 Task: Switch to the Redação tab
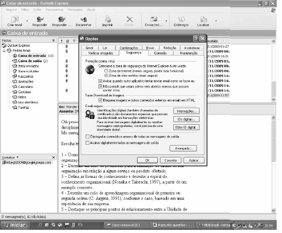point(170,48)
